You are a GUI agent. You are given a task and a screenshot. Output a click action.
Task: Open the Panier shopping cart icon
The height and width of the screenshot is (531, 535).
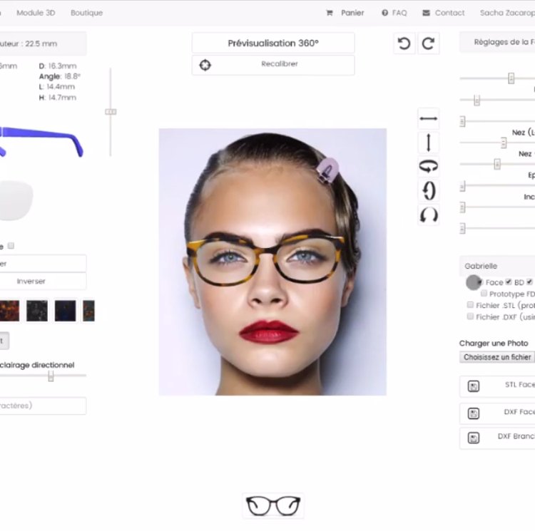(330, 13)
